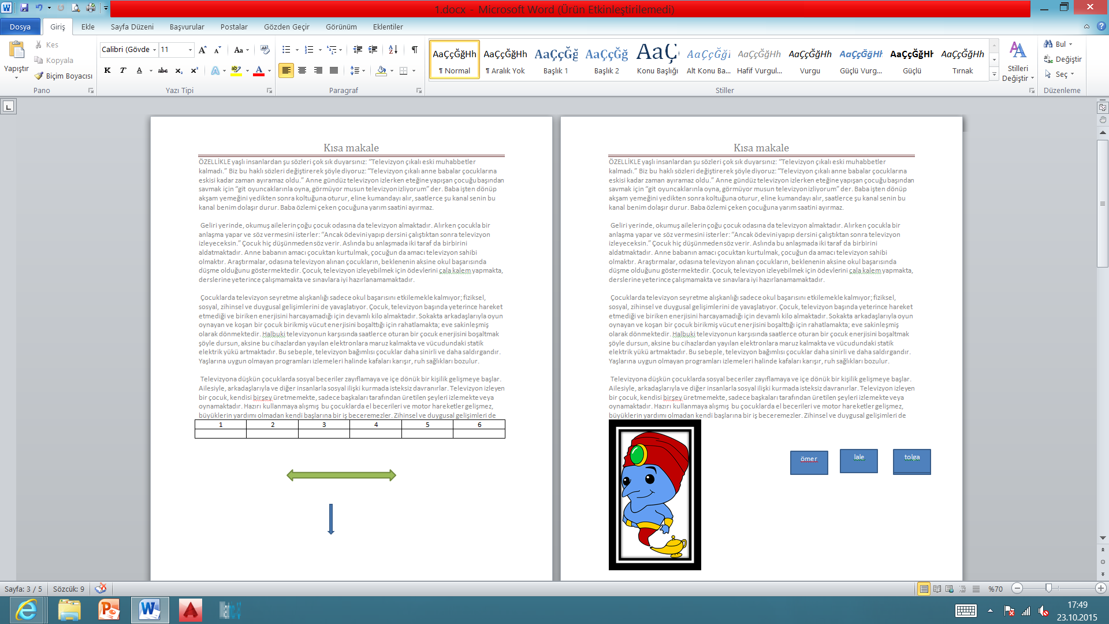This screenshot has width=1109, height=624.
Task: Apply the Başlık 1 style
Action: point(556,59)
